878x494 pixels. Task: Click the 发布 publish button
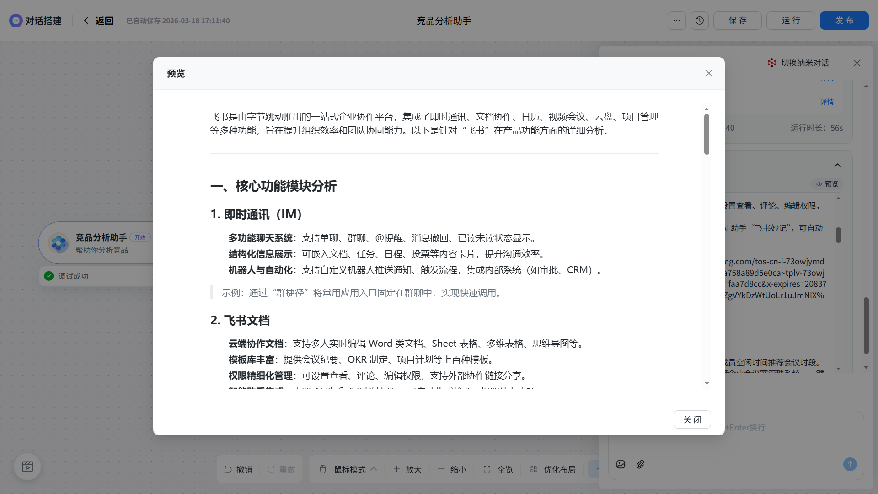click(844, 21)
